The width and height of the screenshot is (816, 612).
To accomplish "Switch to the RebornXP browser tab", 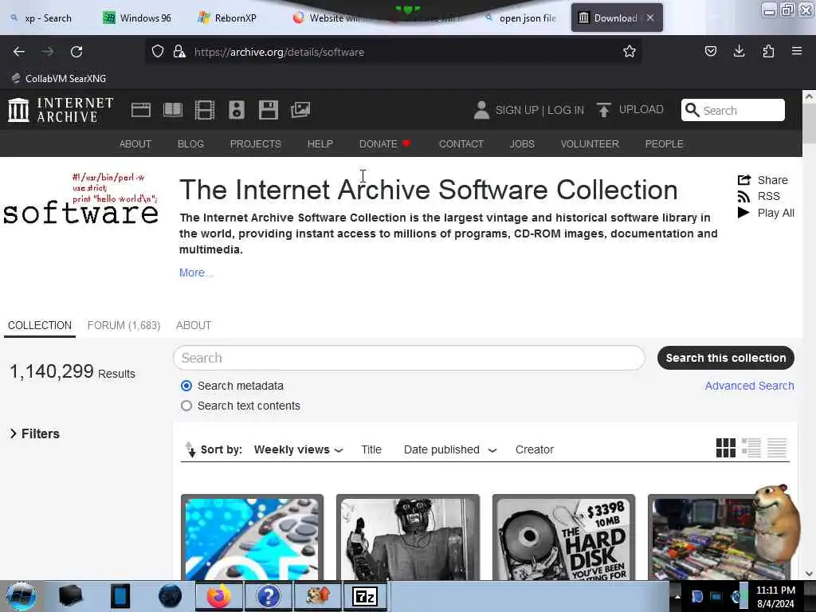I will 227,18.
